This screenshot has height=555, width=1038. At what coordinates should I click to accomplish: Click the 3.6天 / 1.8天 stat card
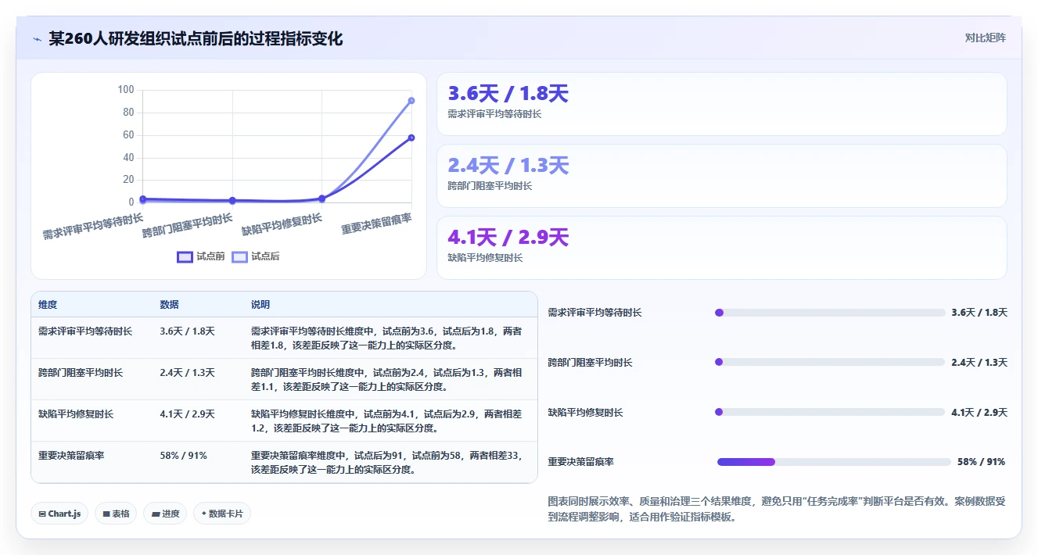point(721,104)
